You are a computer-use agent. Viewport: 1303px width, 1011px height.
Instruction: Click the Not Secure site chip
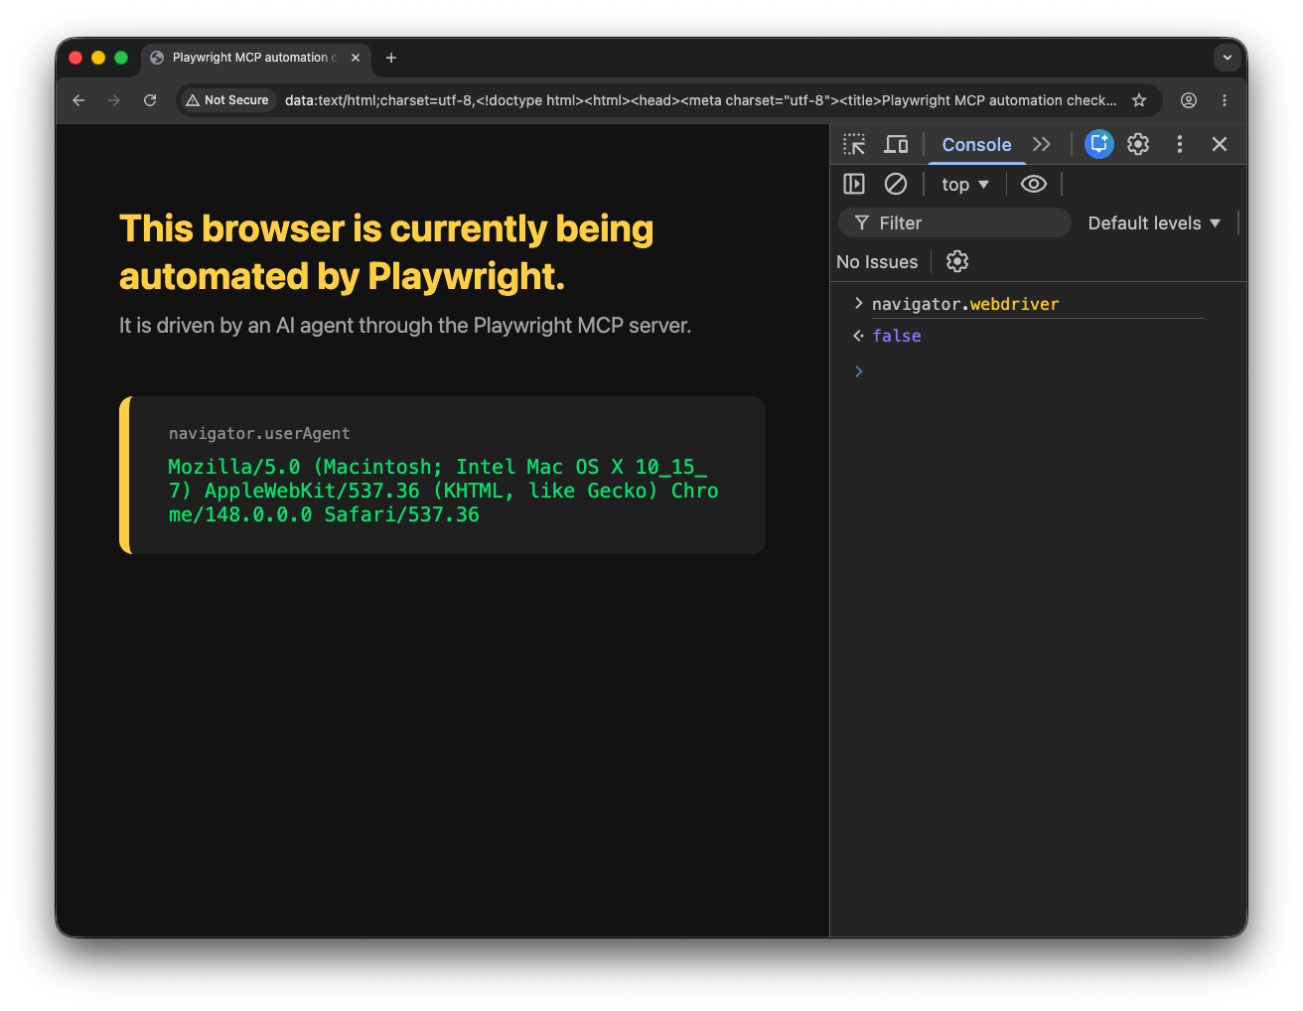click(x=227, y=100)
